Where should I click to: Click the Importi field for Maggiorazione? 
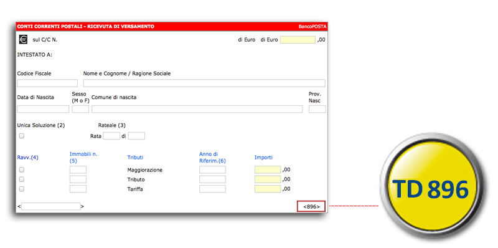click(x=268, y=169)
